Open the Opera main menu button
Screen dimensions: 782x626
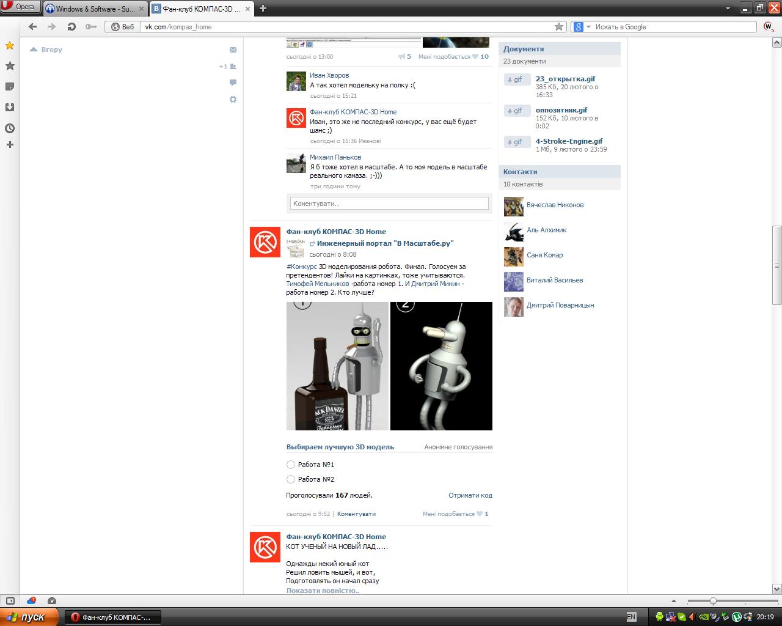21,7
